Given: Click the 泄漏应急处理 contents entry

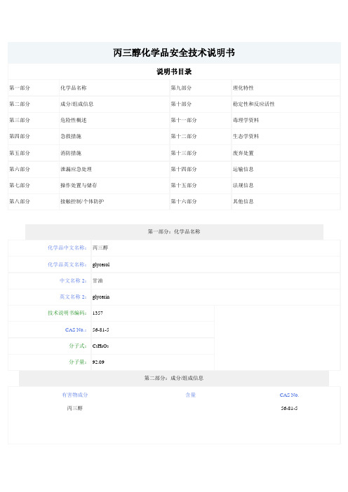Looking at the screenshot, I should (76, 169).
